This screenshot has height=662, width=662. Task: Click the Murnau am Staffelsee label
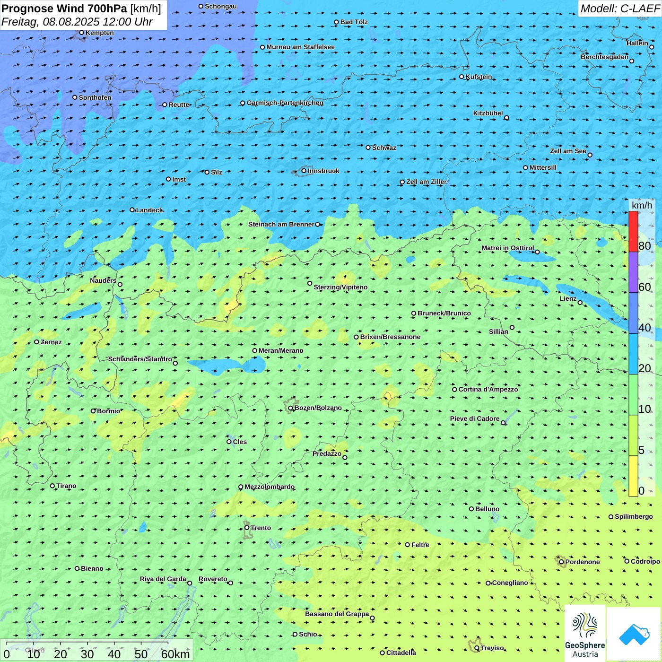coord(300,47)
